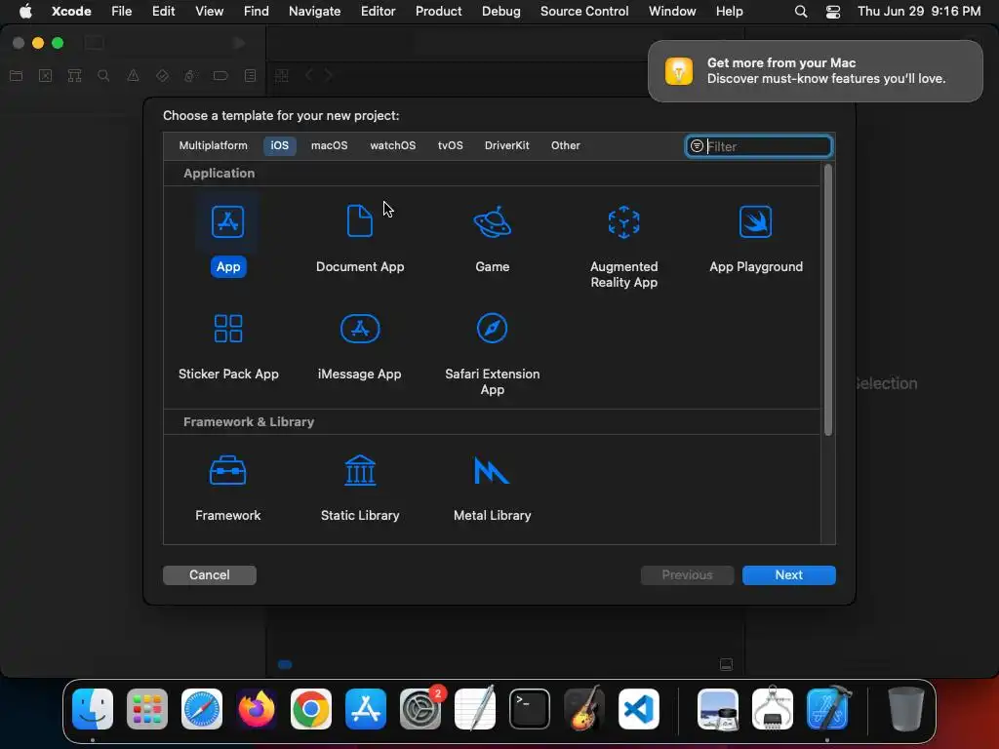Viewport: 999px width, 749px height.
Task: Click the template Filter search field
Action: tap(759, 146)
